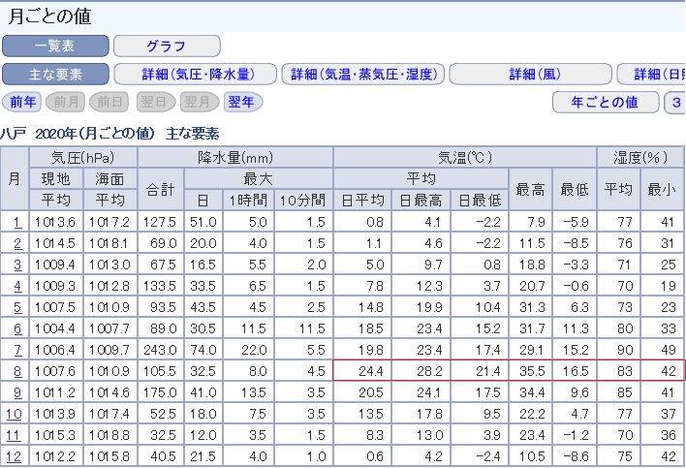Click the greyed-out 前月 button
The height and width of the screenshot is (468, 686).
tap(66, 102)
